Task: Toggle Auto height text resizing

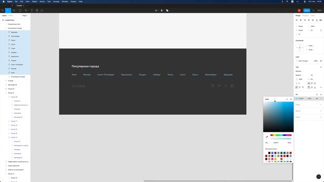Action: point(312,83)
